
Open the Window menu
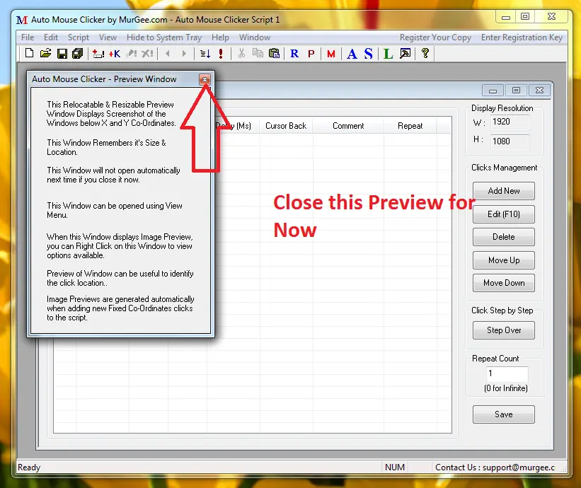point(255,37)
